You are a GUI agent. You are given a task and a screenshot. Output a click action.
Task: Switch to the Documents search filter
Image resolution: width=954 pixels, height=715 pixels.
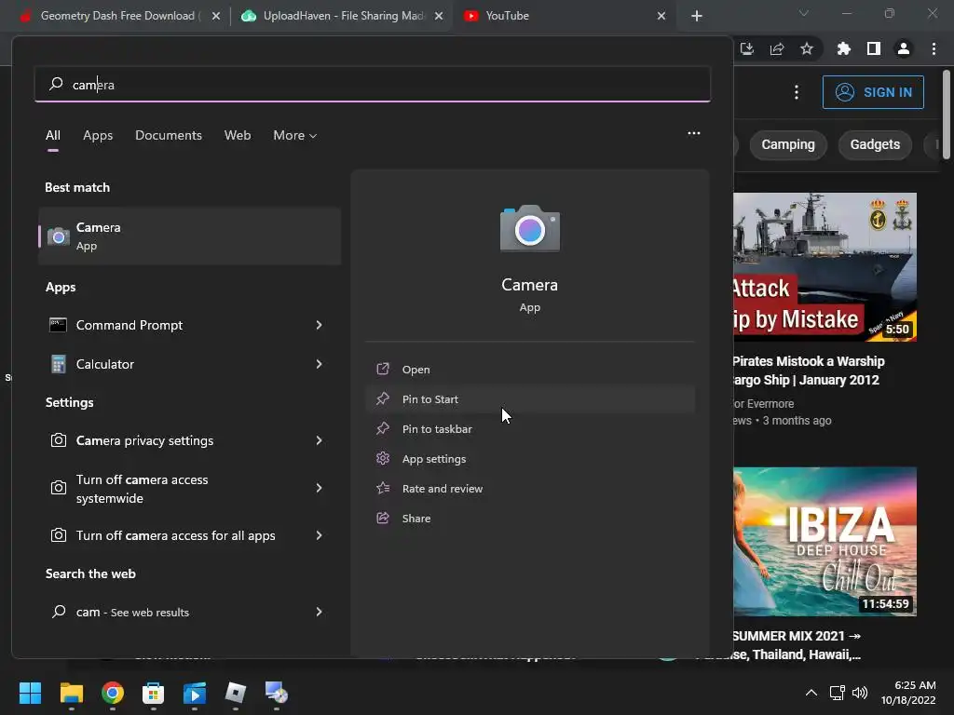pyautogui.click(x=169, y=135)
